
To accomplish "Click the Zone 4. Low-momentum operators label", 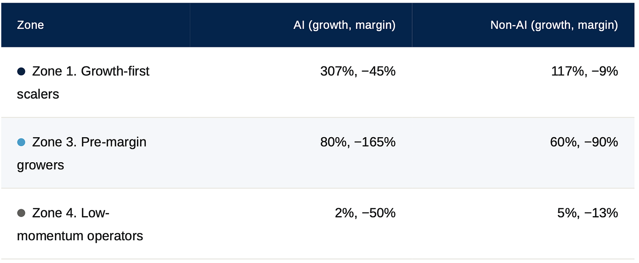I will pos(80,224).
